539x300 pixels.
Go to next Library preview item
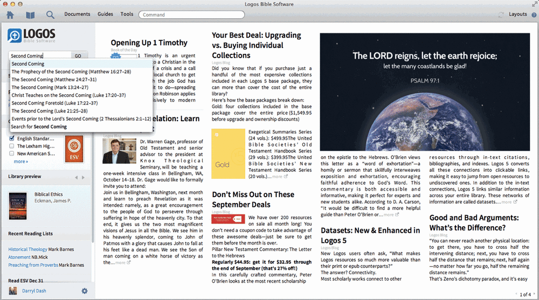pos(83,178)
